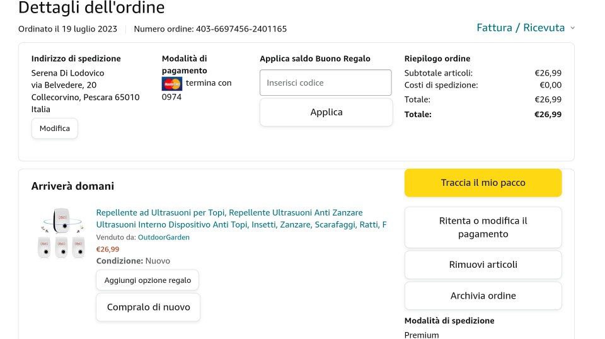Screen dimensions: 605x339
Task: Click Aggiungi opzione regalo
Action: 147,280
